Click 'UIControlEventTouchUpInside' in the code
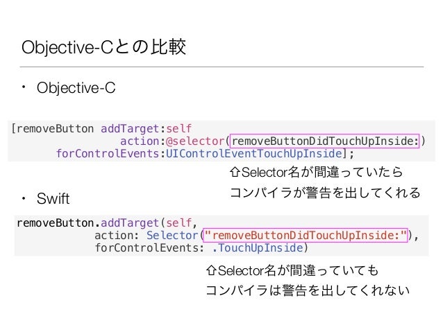Image resolution: width=443 pixels, height=332 pixels. [253, 153]
